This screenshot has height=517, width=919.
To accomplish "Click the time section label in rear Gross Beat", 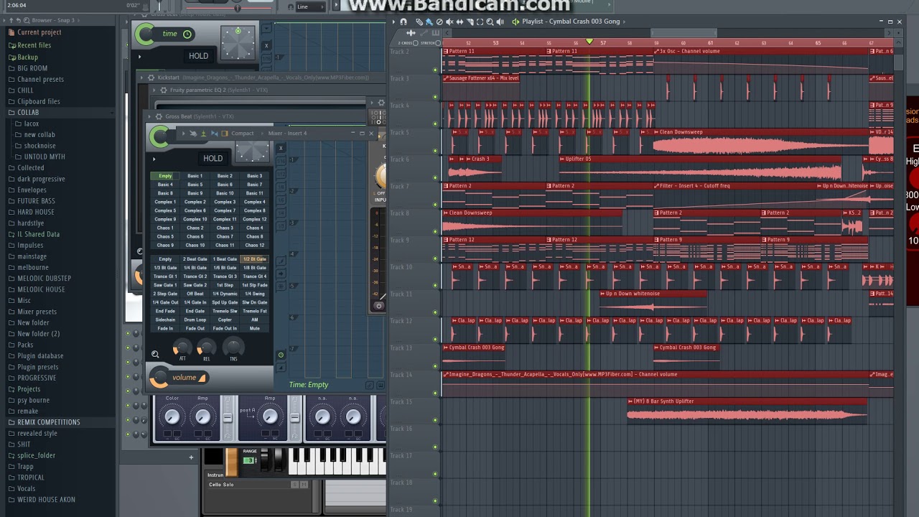I will (169, 34).
